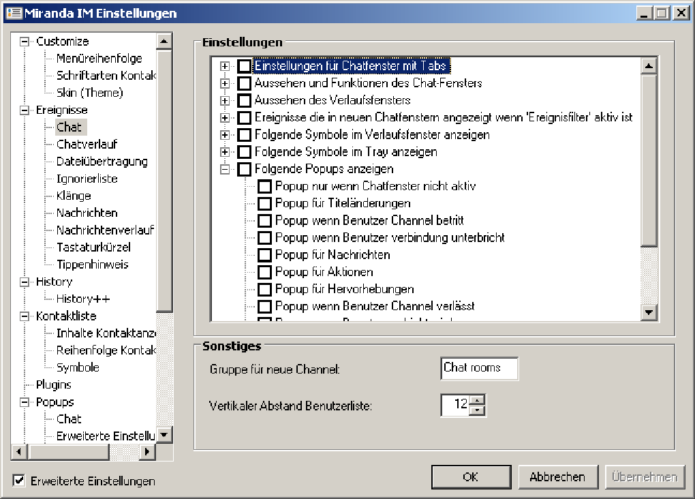Open Nachrichten settings page

[x=87, y=213]
